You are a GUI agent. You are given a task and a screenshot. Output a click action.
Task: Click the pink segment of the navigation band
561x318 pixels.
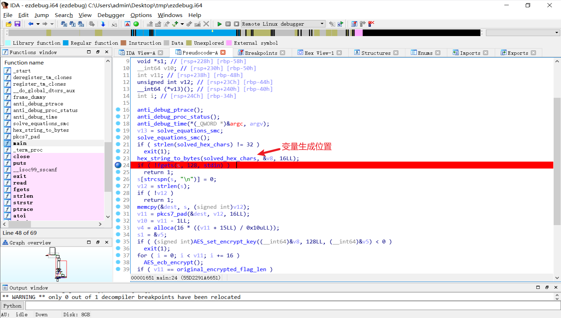tap(358, 33)
